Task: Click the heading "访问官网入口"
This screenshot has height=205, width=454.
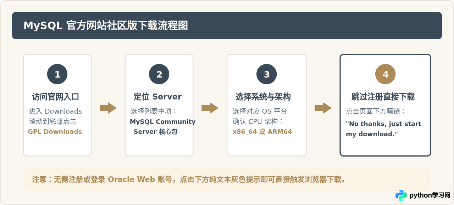Action: (55, 97)
